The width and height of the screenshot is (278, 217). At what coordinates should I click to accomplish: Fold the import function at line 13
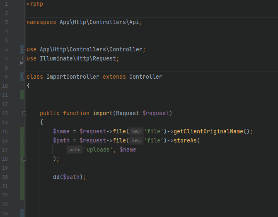pos(24,113)
